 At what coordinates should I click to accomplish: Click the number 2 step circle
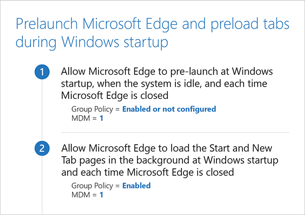point(42,149)
